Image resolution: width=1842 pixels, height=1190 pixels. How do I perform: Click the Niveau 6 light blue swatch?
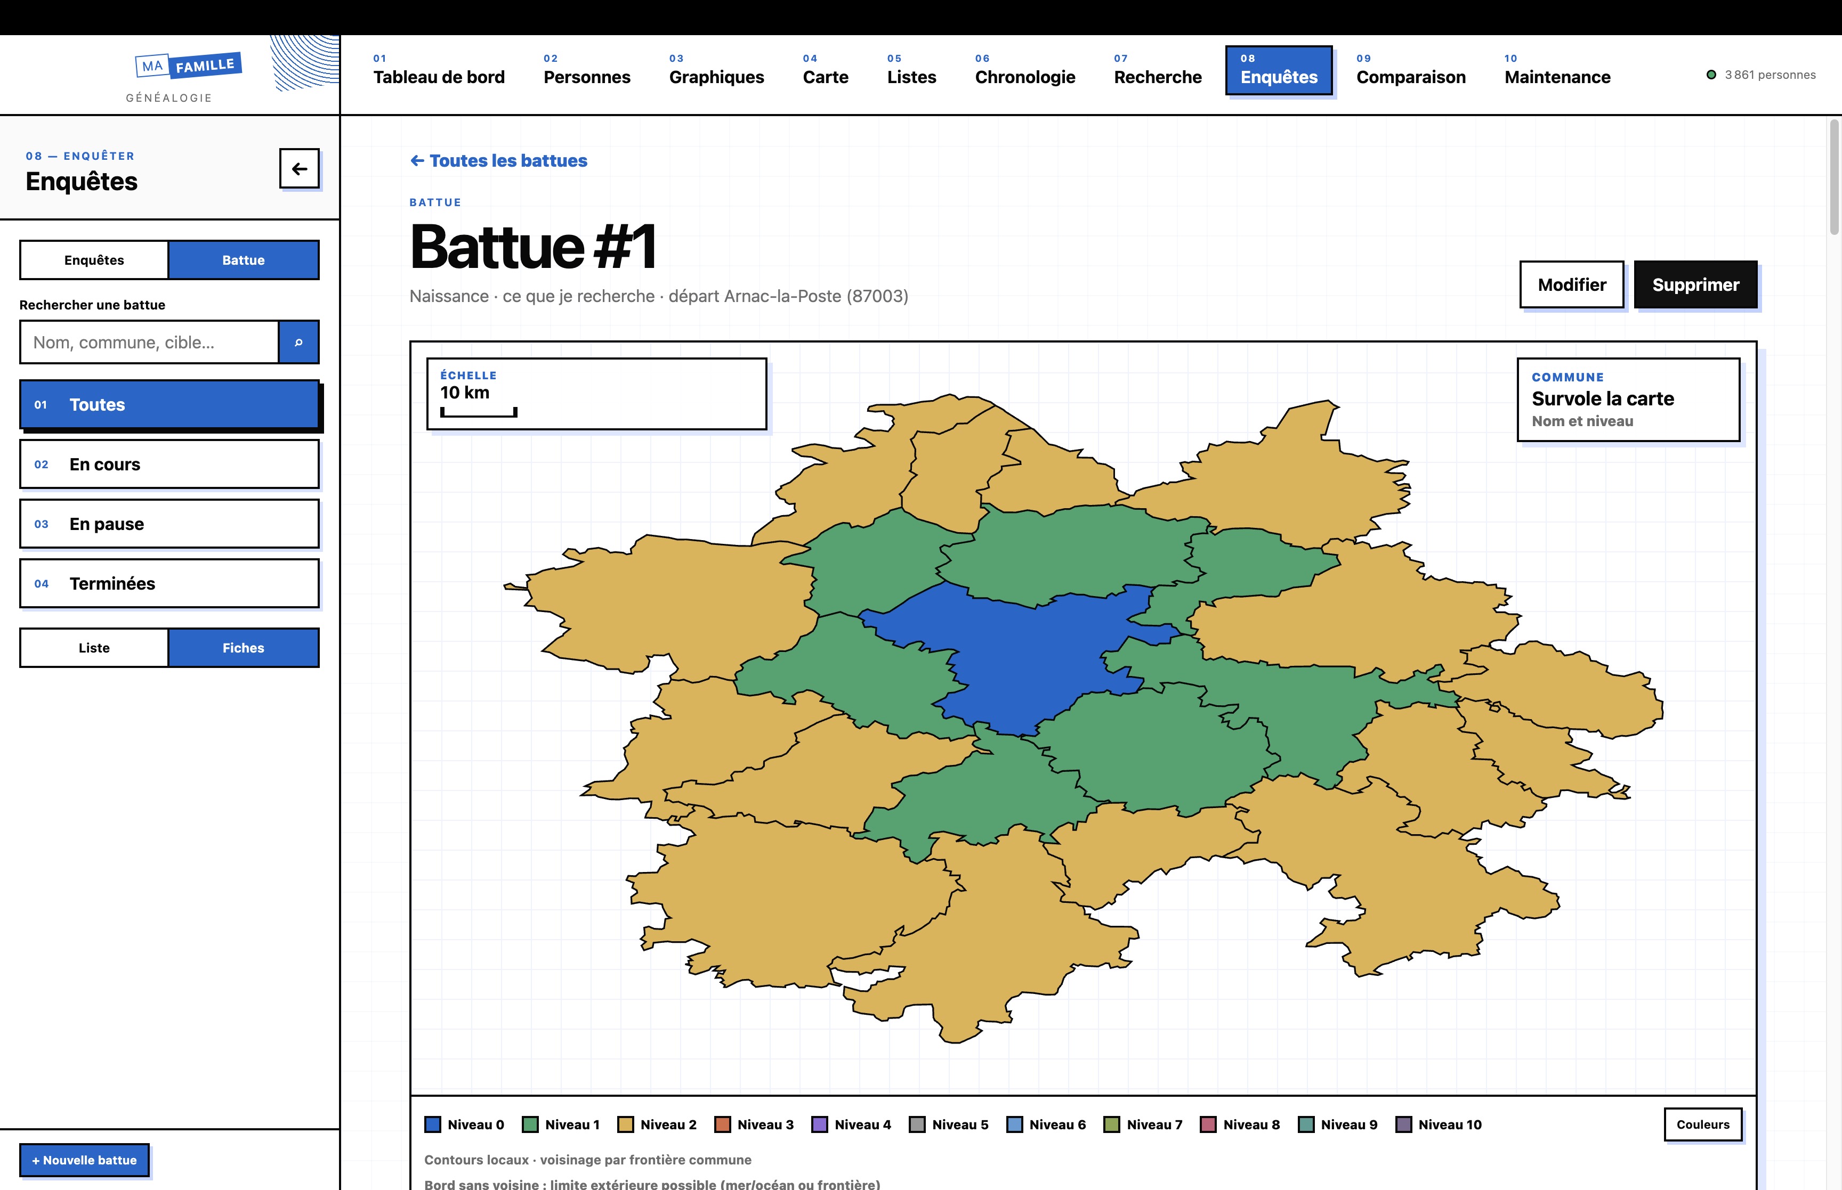(x=1015, y=1124)
